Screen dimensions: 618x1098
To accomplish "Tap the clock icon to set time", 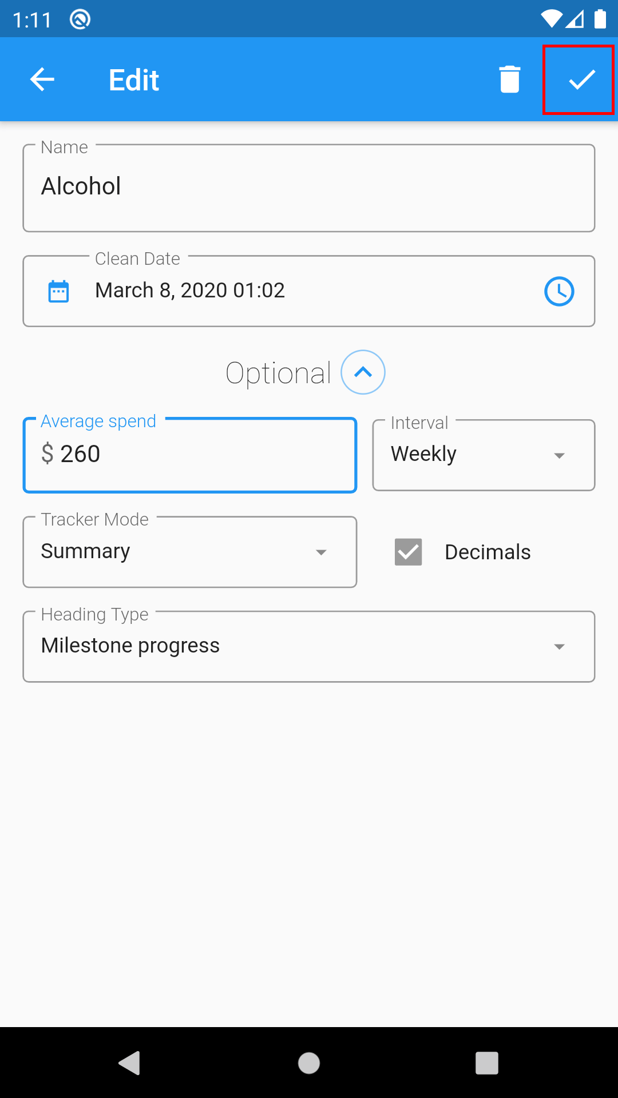I will (x=558, y=291).
